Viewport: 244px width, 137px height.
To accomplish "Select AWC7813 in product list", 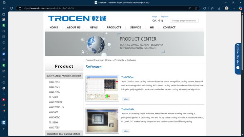I will click(54, 82).
